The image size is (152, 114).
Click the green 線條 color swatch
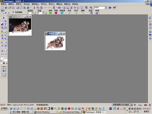pyautogui.click(x=50, y=13)
